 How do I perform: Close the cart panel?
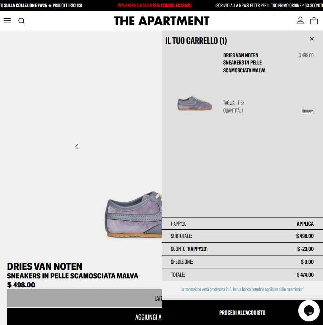coord(312,39)
